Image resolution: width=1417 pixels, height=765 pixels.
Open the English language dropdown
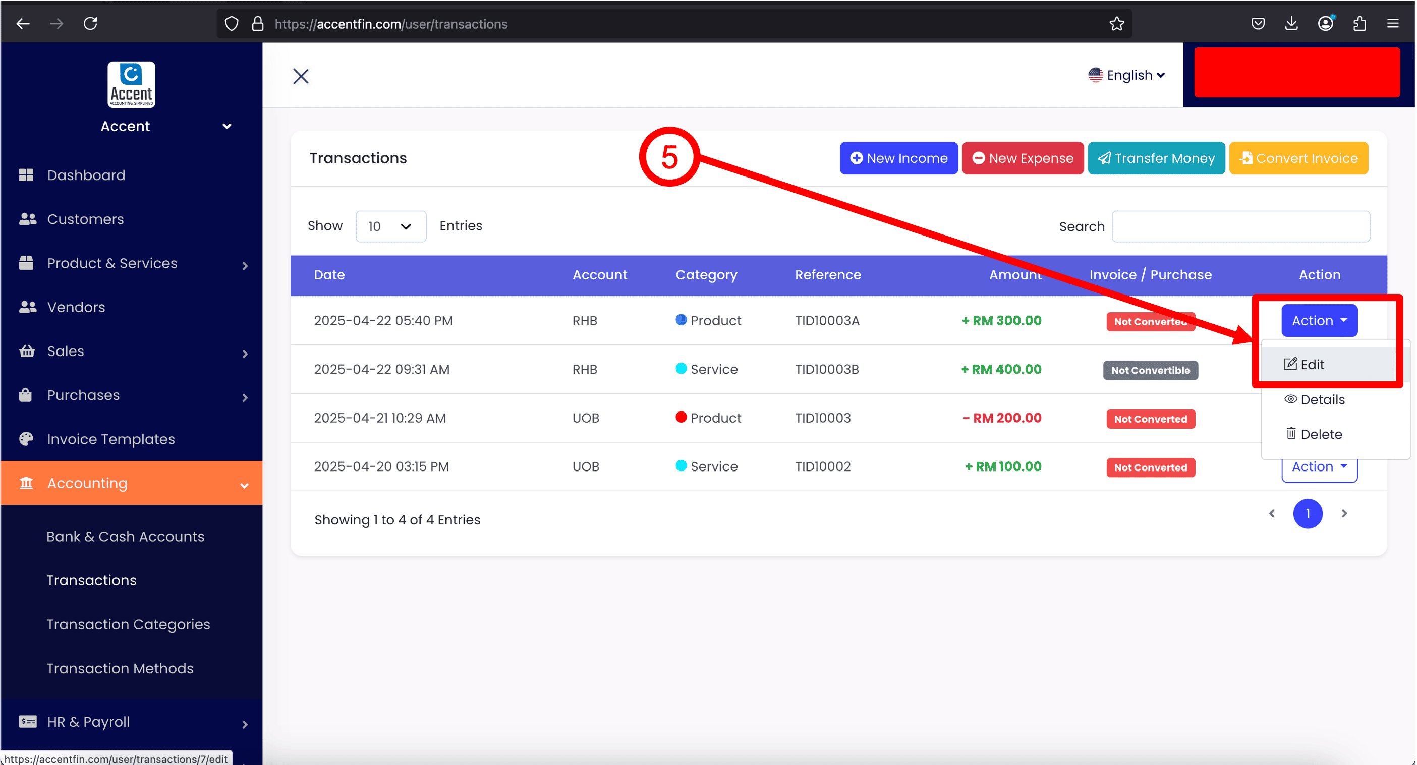tap(1126, 75)
